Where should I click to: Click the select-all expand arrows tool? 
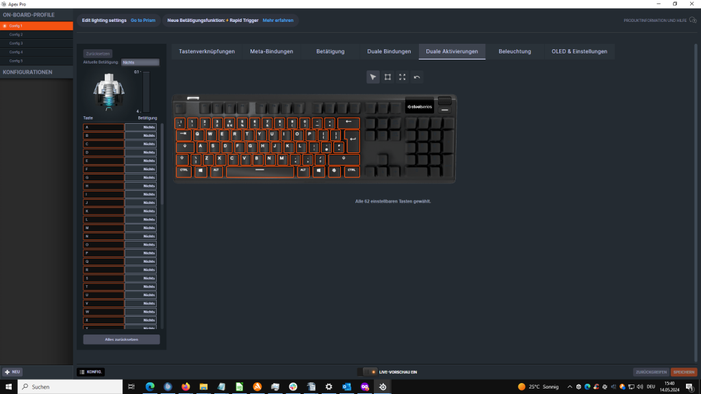pyautogui.click(x=403, y=77)
